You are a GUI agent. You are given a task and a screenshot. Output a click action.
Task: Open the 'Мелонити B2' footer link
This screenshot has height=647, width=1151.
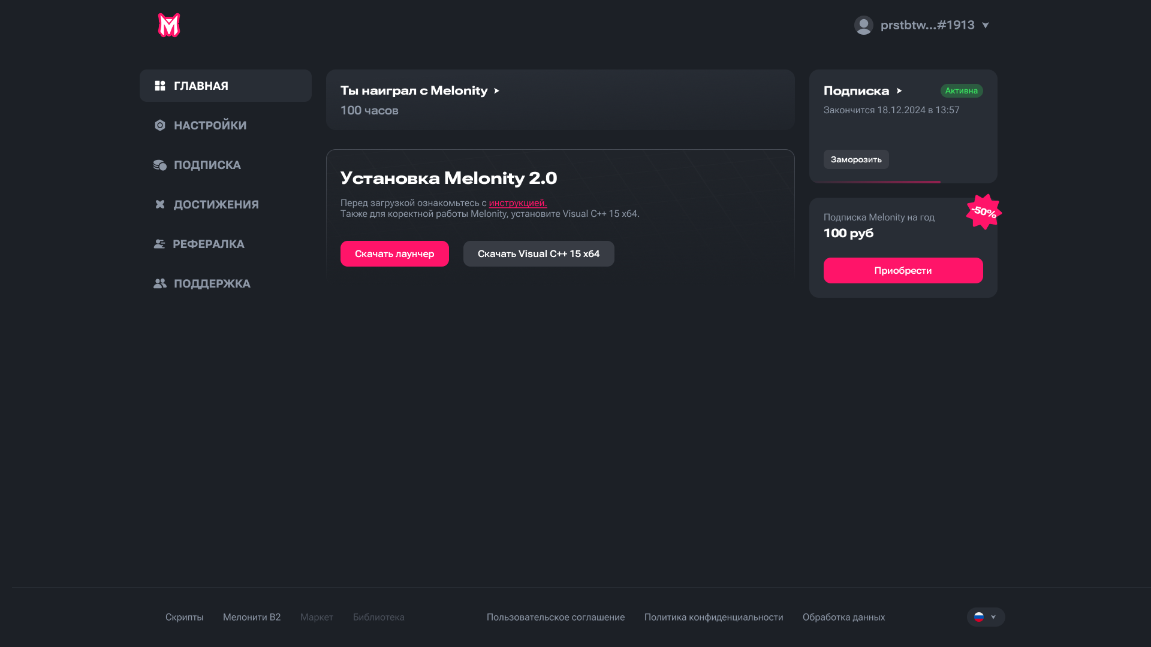pyautogui.click(x=252, y=617)
